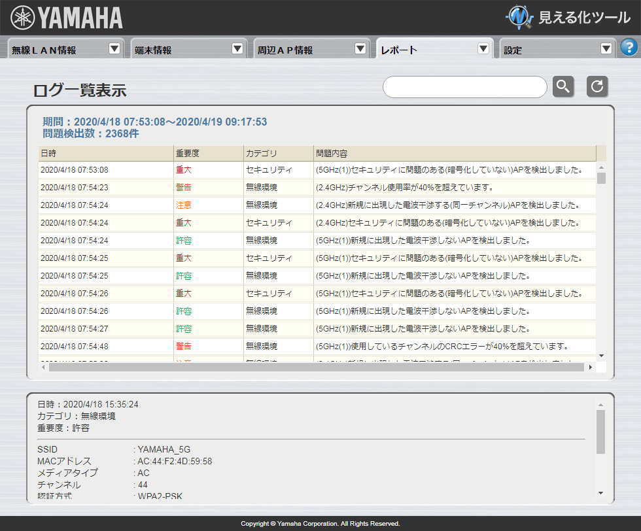Viewport: 641px width, 531px height.
Task: Click the YAMAHA logo
Action: click(65, 17)
